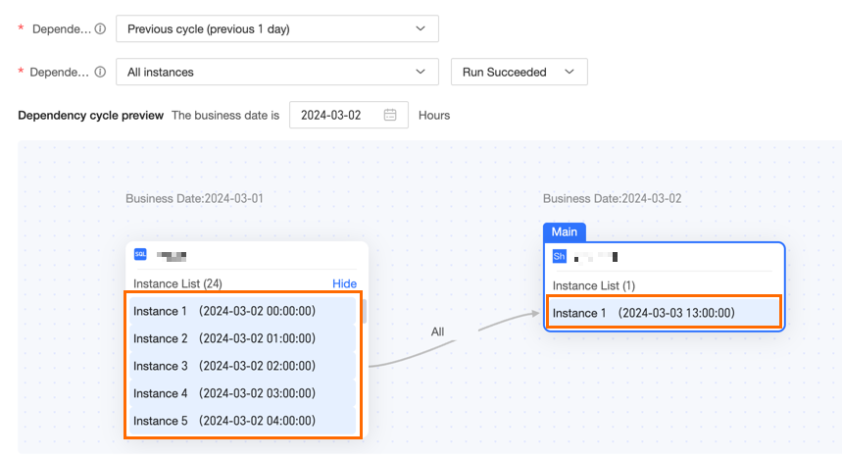Click the SQL node icon
This screenshot has width=842, height=458.
tap(140, 254)
